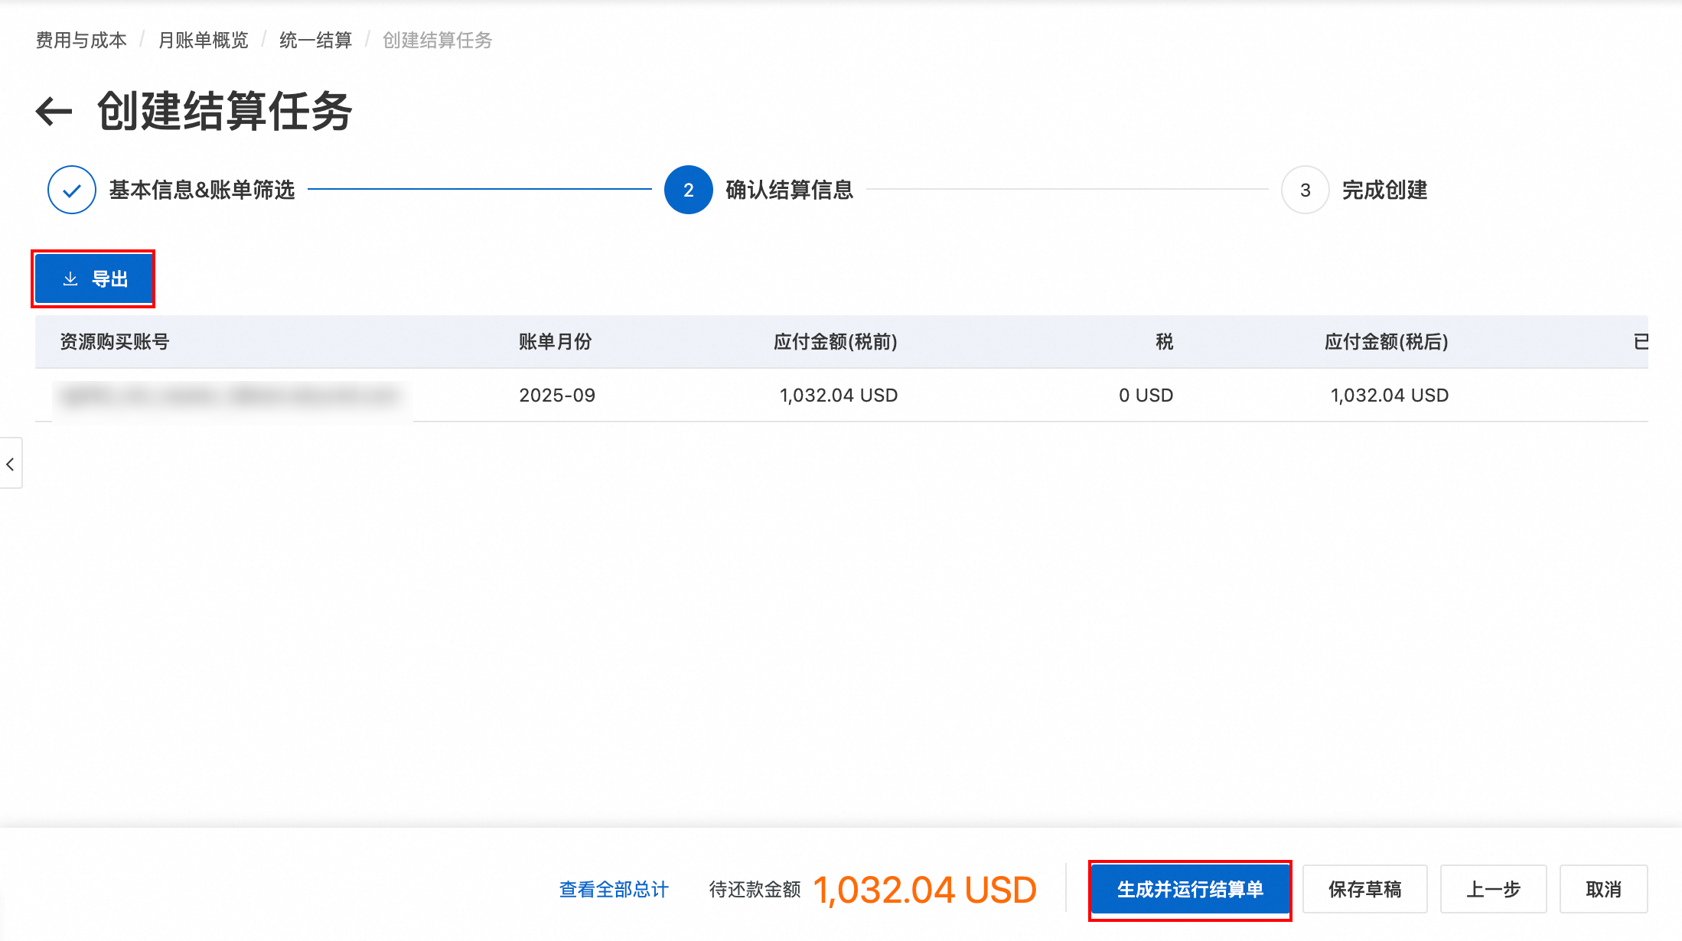Click the 基本信息&账单筛选 step label
This screenshot has height=941, width=1682.
click(202, 190)
